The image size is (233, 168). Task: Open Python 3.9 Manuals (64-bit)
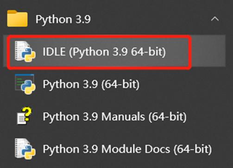114,116
